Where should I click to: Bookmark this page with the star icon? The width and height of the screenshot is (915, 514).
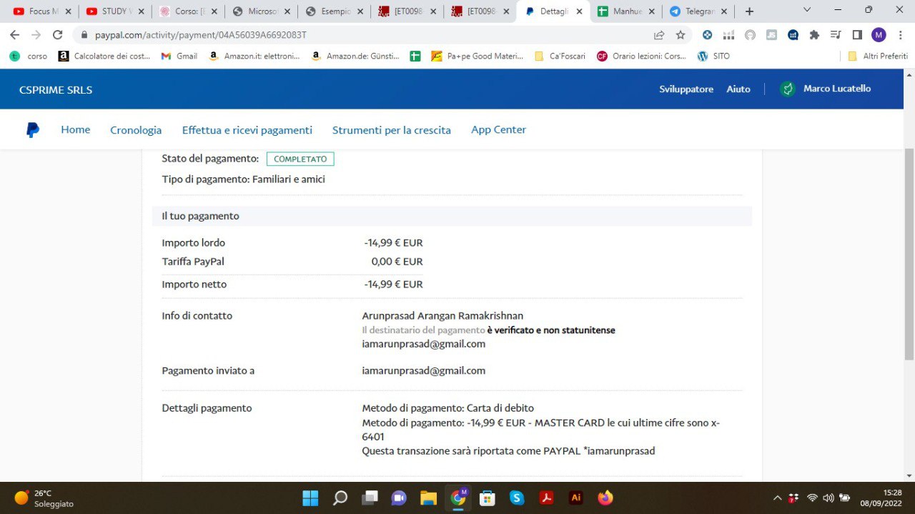coord(681,35)
